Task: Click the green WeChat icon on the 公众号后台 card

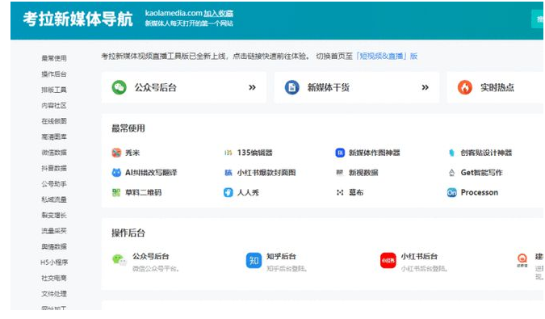Action: point(119,87)
